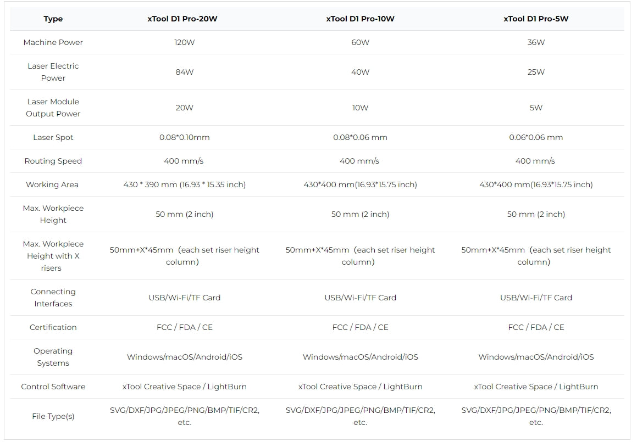Click the Type header cell
Screen dimensions: 637x442
coord(53,19)
